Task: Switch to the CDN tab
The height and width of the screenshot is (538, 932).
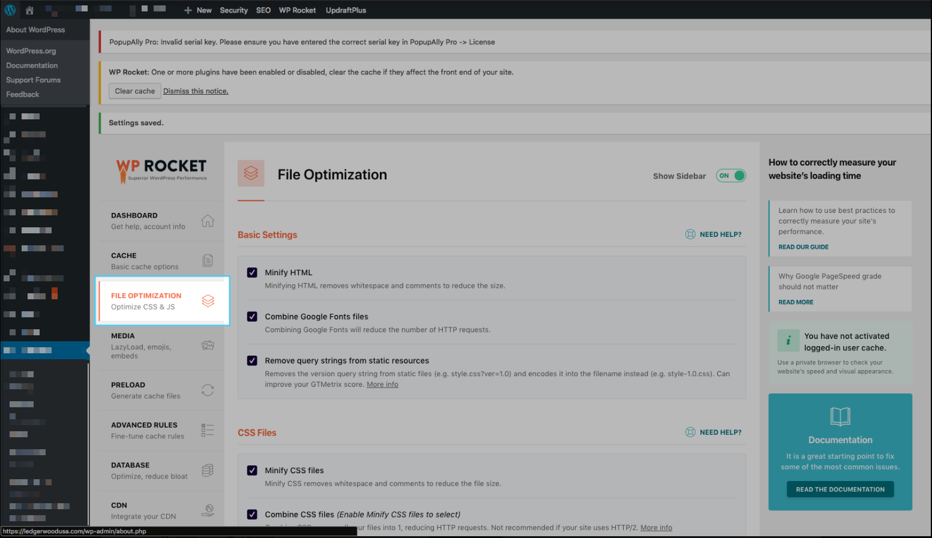Action: tap(161, 510)
